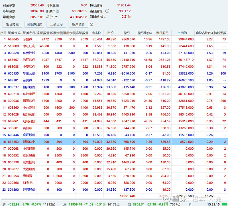The height and width of the screenshot is (206, 228).
Task: Click clock 15:23:15 in status bar
Action: point(213,204)
